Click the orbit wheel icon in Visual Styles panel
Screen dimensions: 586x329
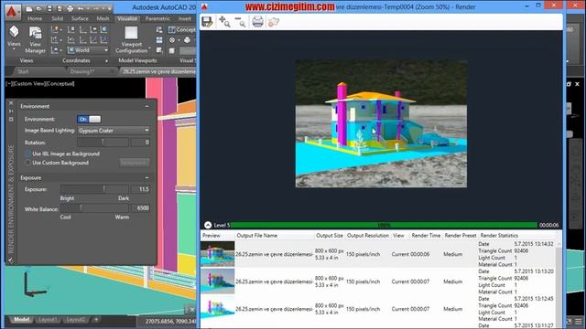pyautogui.click(x=172, y=40)
